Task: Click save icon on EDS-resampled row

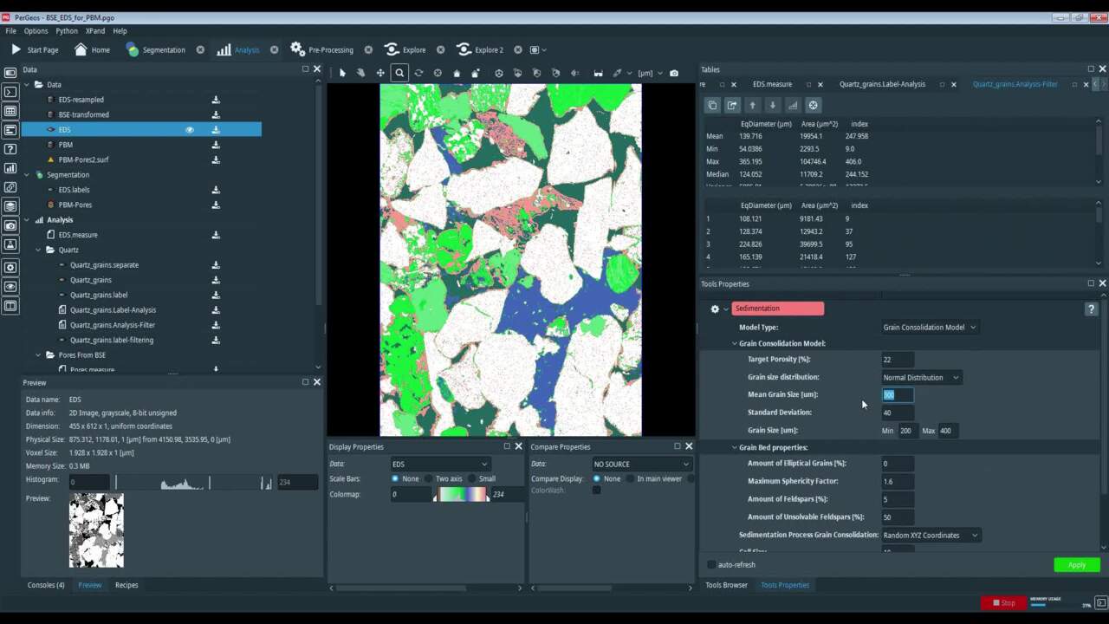Action: (x=216, y=100)
